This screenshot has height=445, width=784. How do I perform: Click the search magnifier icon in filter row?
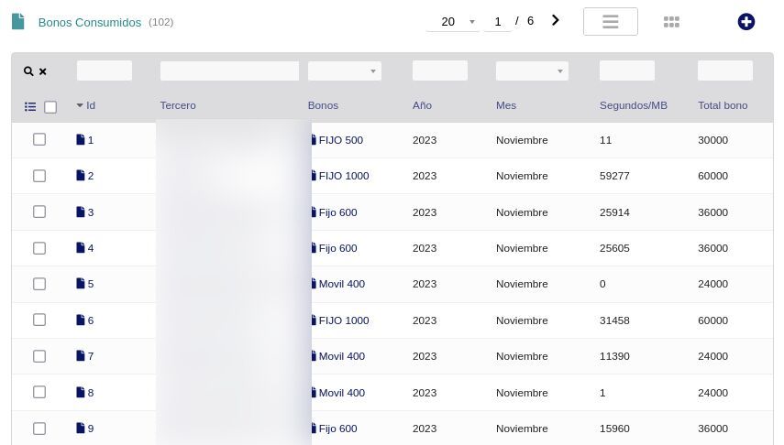[28, 71]
